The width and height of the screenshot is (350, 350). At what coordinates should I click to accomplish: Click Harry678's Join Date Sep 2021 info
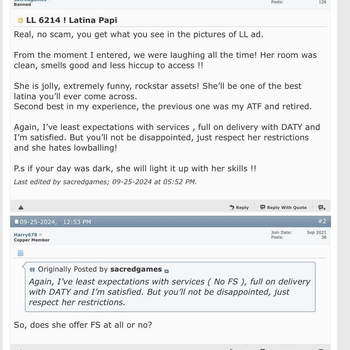tap(299, 232)
